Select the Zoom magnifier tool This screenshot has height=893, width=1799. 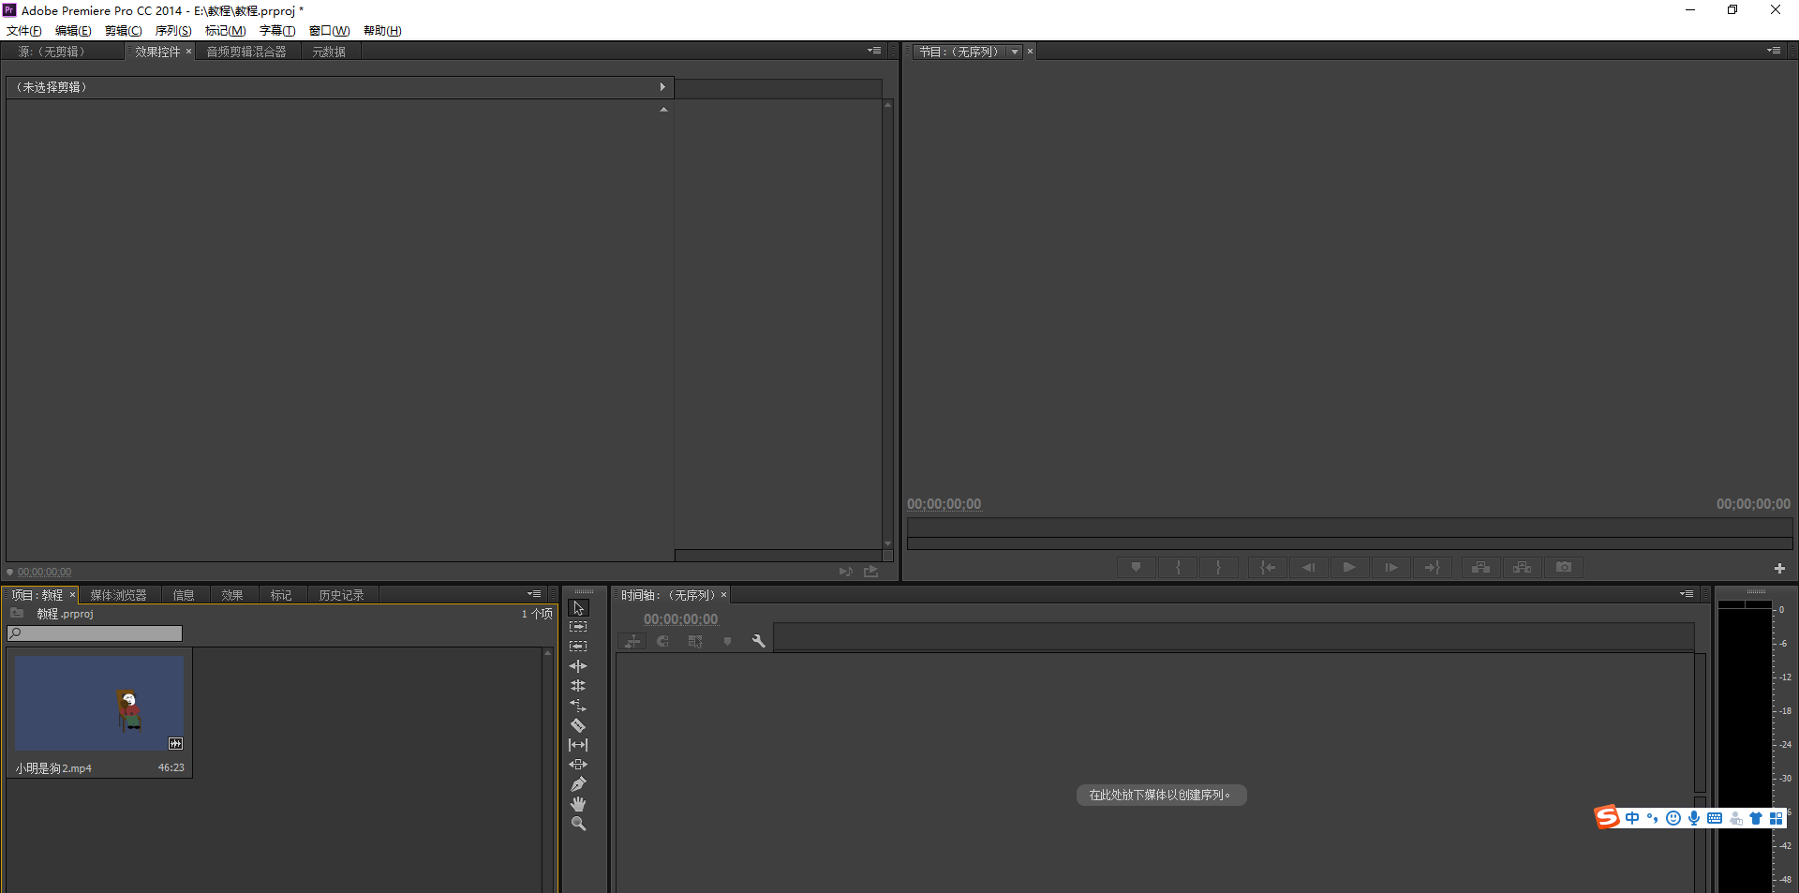coord(578,824)
